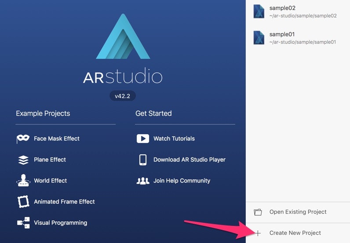
Task: Click the Watch Tutorials play icon
Action: [x=143, y=139]
